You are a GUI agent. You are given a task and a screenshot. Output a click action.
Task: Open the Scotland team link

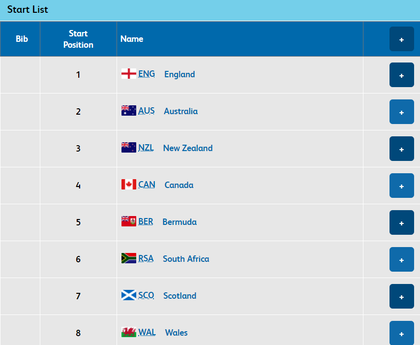pos(180,296)
